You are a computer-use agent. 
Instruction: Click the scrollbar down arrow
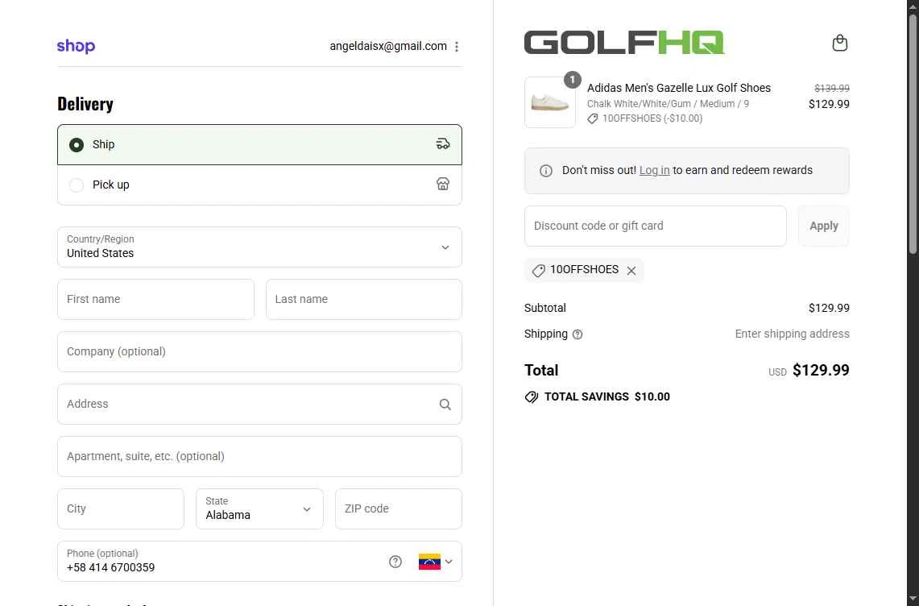tap(913, 599)
